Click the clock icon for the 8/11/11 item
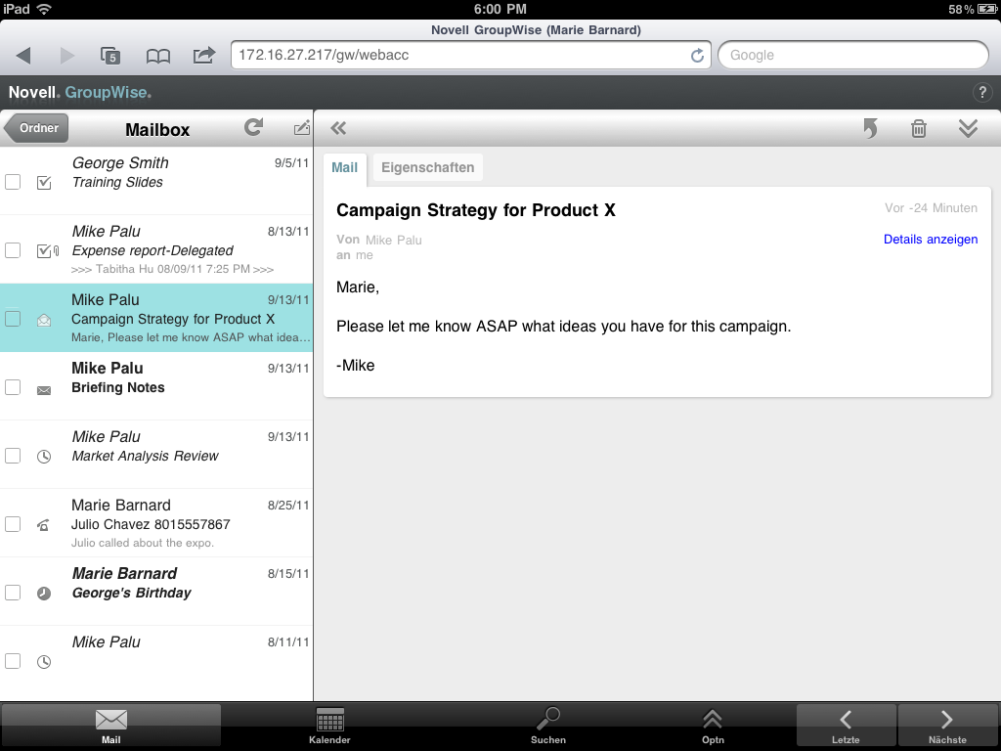 44,662
